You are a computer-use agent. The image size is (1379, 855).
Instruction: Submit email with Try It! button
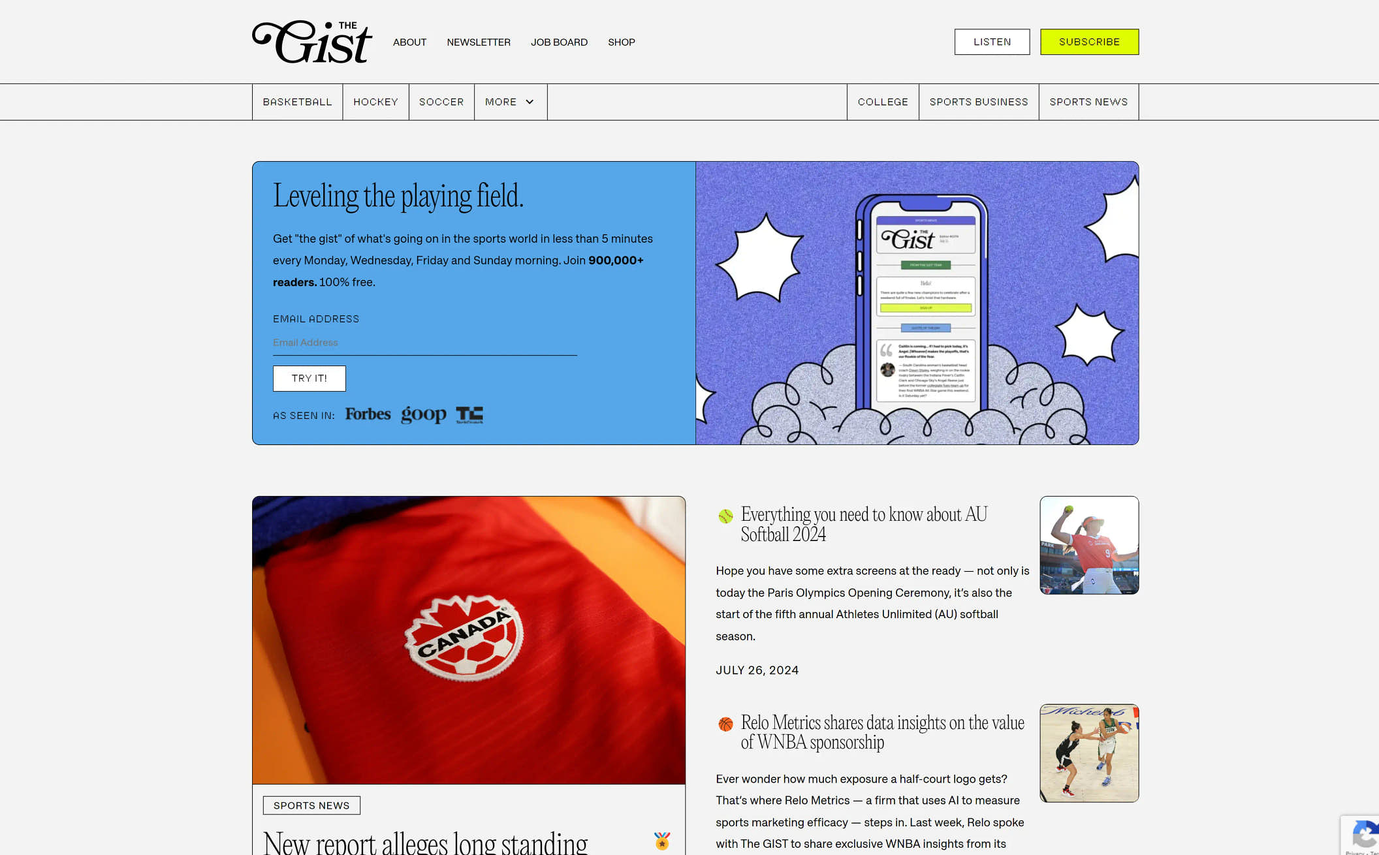coord(309,379)
